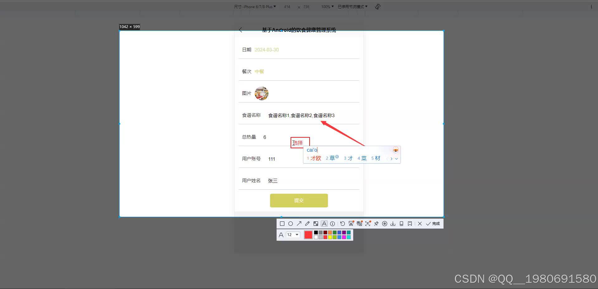Pick the orange color swatch
The width and height of the screenshot is (598, 289).
[330, 232]
